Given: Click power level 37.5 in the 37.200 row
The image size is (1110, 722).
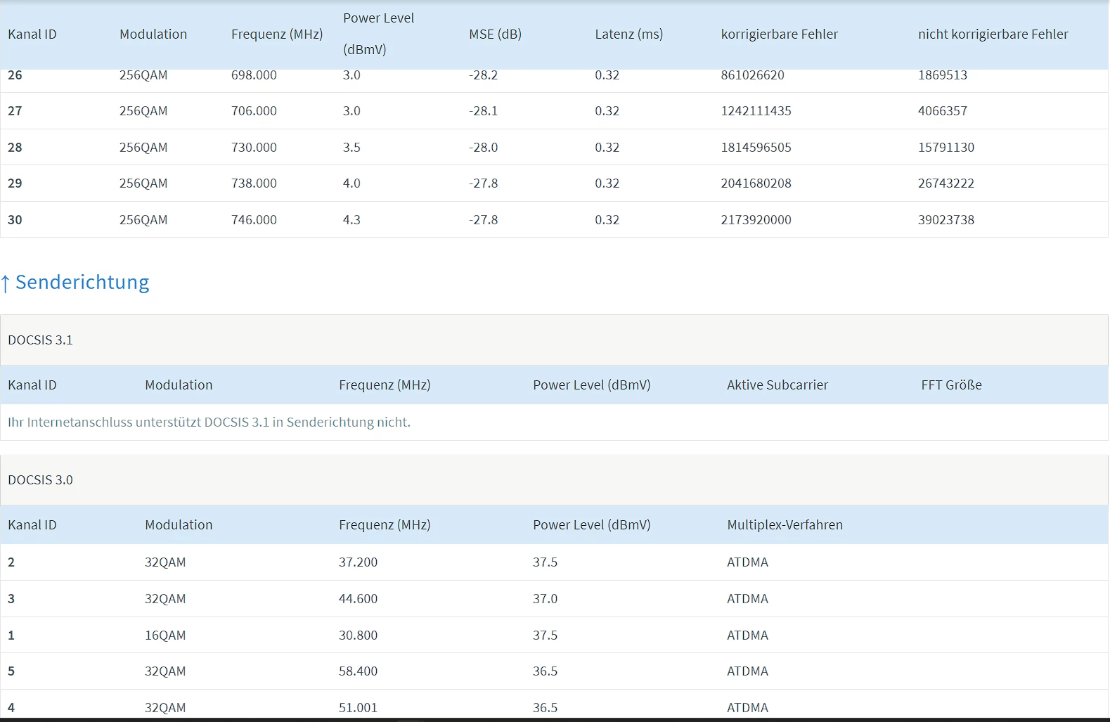Looking at the screenshot, I should (x=545, y=562).
